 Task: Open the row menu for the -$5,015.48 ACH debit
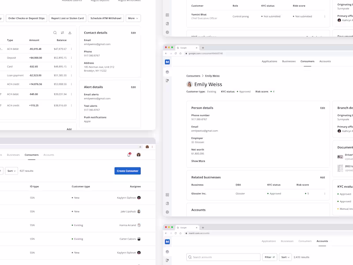[x=71, y=49]
